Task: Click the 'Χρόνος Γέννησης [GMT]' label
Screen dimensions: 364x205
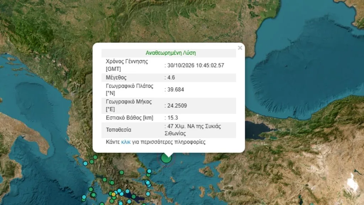Action: 127,65
